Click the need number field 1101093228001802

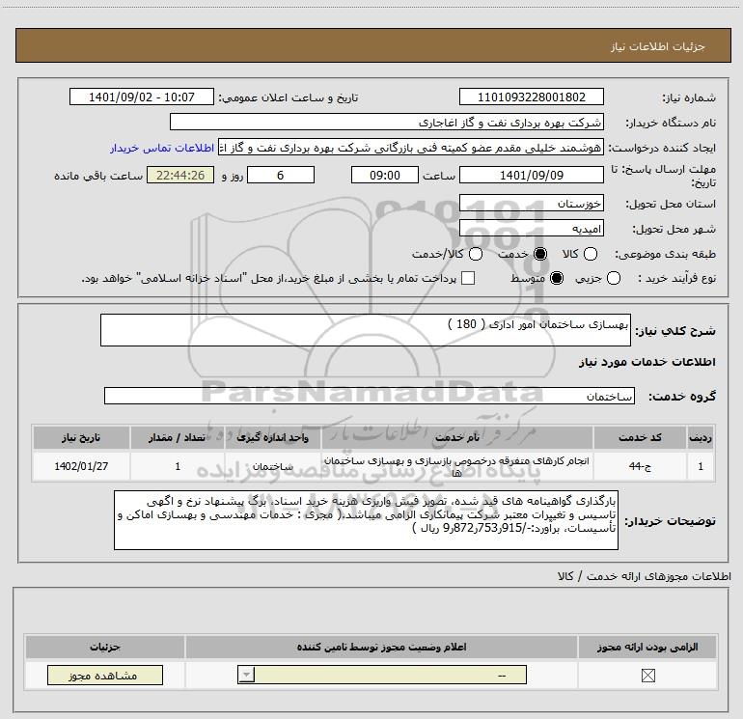pos(531,97)
